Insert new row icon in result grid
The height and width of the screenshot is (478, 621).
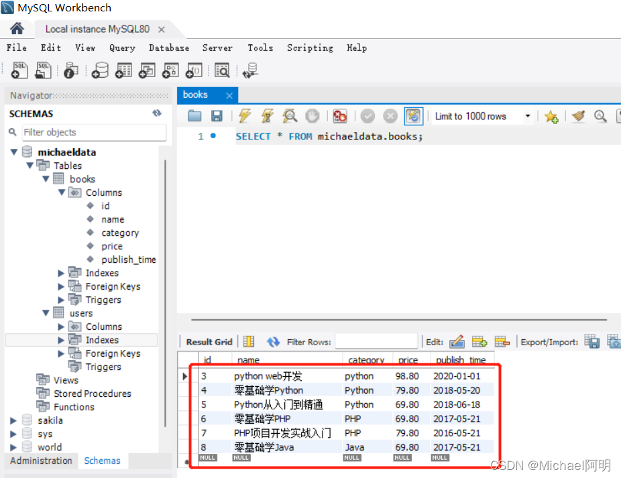479,341
